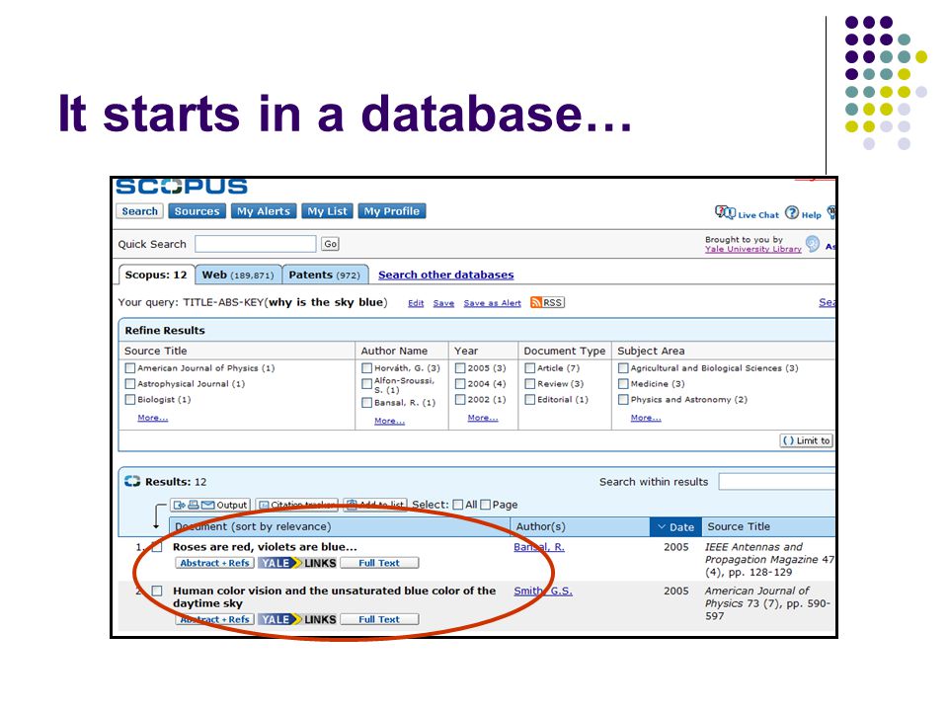Sort by Author(s) column header

point(581,526)
